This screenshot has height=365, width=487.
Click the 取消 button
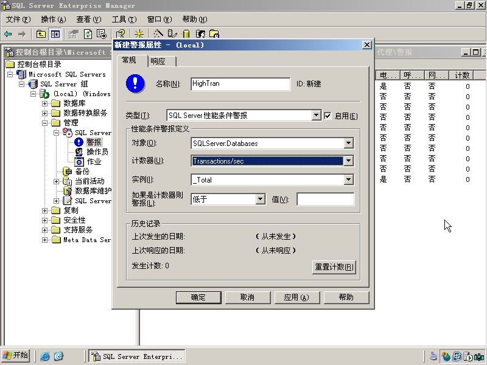(248, 297)
